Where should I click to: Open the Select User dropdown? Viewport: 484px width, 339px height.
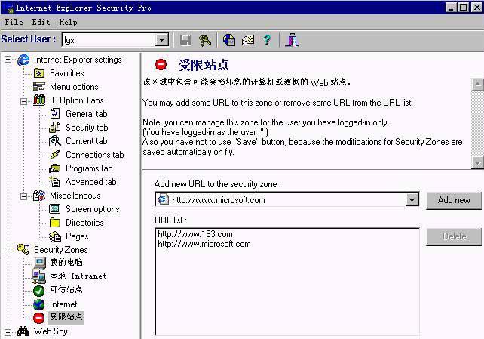tap(162, 40)
